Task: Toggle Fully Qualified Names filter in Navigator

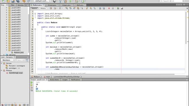Action: [20, 105]
